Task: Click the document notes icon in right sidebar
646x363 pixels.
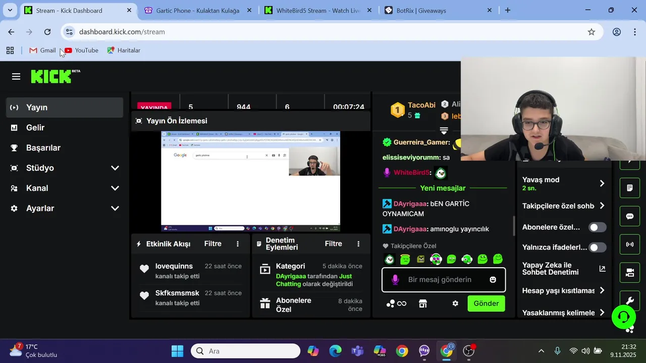Action: 630,188
